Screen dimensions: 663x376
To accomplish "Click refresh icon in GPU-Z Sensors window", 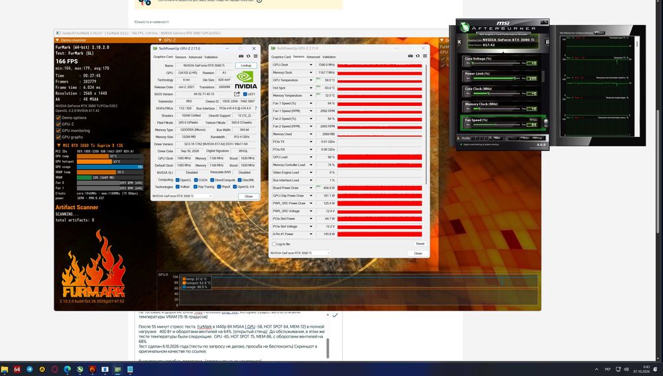I will (x=418, y=56).
